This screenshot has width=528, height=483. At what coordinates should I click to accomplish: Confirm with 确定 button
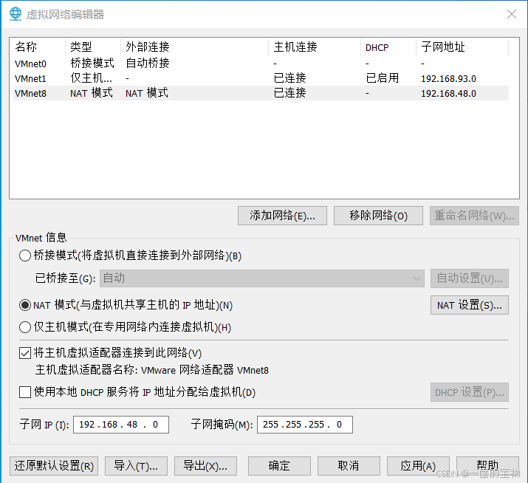tap(279, 466)
